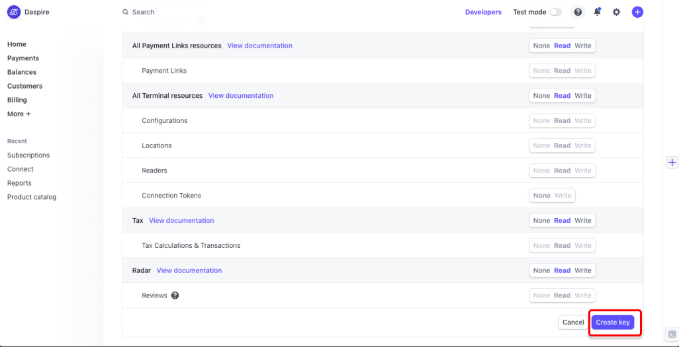The height and width of the screenshot is (347, 679).
Task: Set Radar permission to None
Action: click(541, 270)
